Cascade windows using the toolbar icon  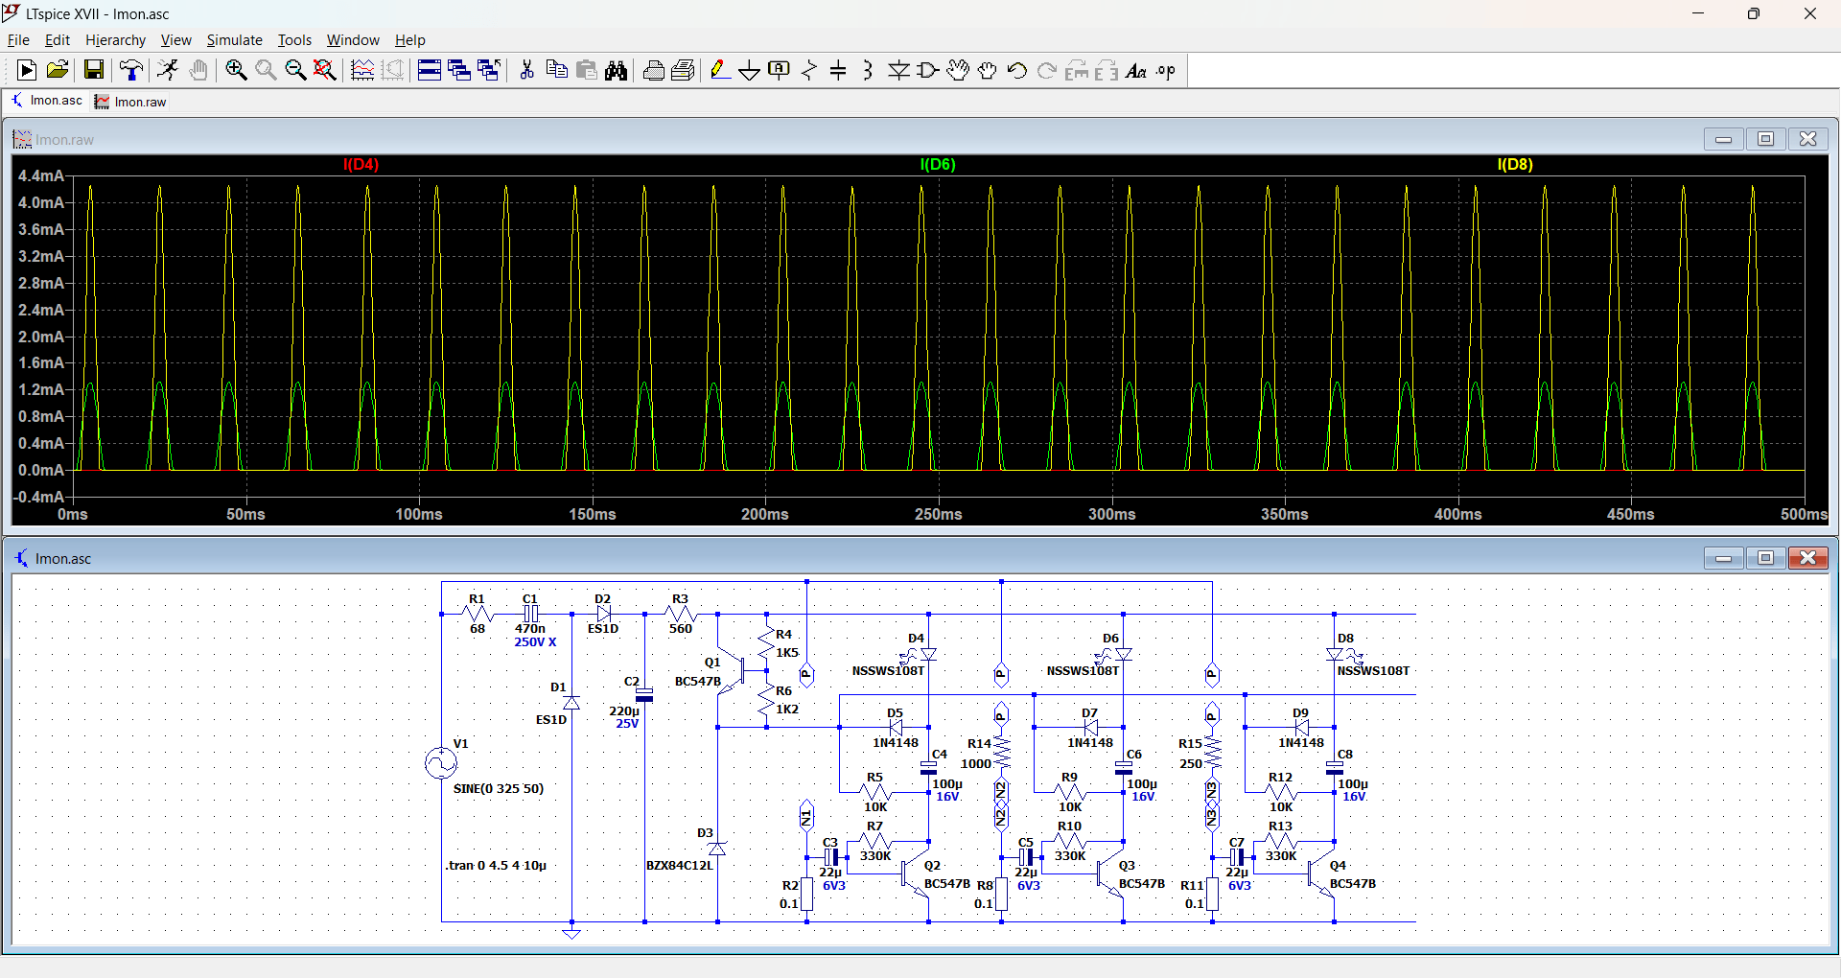click(x=459, y=70)
